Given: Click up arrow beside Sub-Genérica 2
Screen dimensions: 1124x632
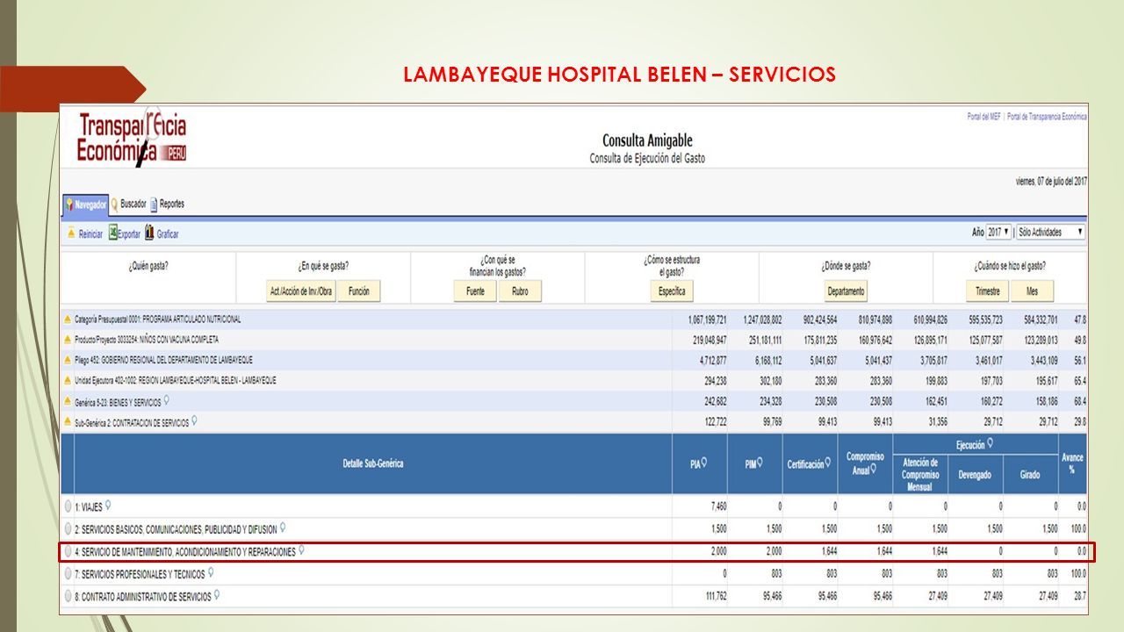Looking at the screenshot, I should point(68,421).
